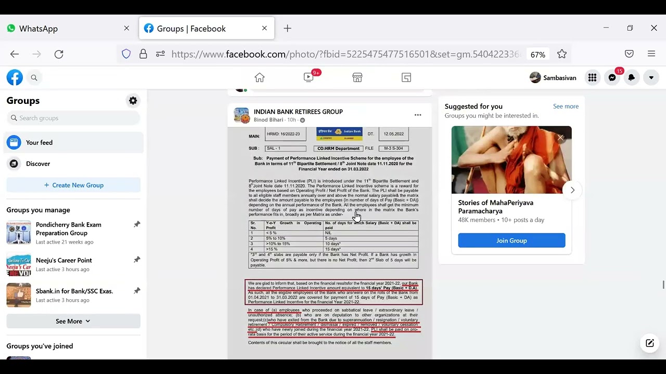Bookmark this page with the star icon

point(562,54)
